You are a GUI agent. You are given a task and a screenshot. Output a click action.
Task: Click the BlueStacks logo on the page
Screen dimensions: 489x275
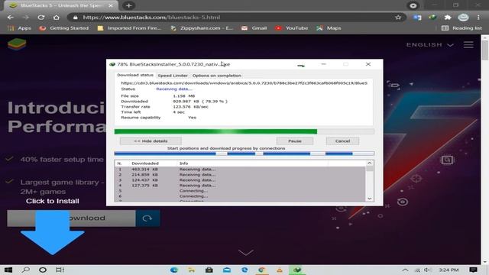click(17, 44)
